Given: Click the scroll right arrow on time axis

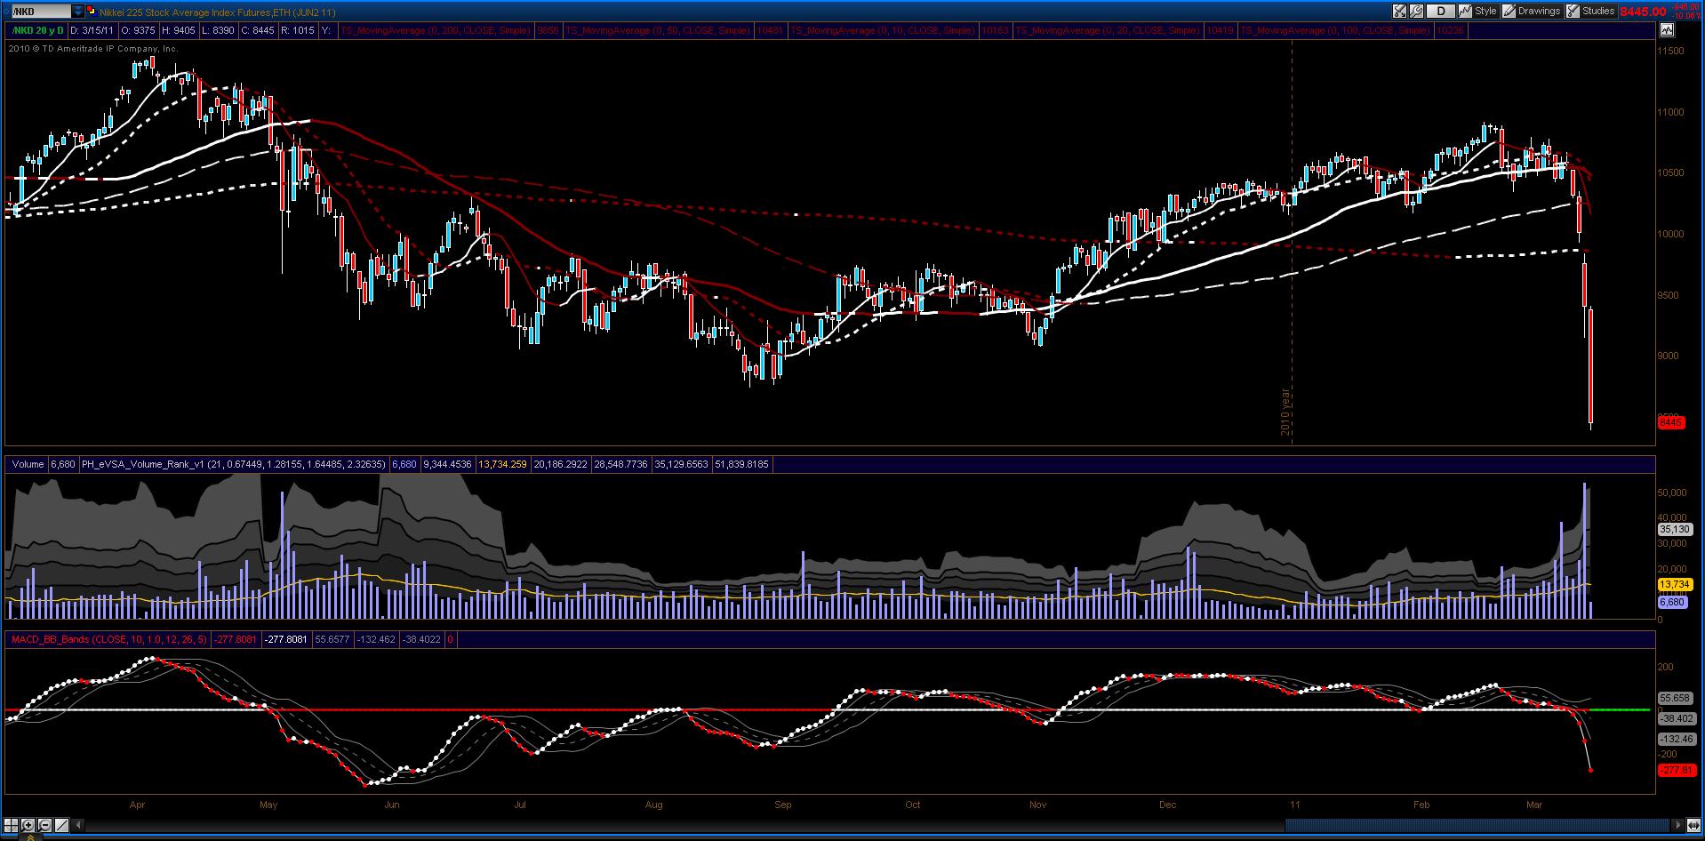Looking at the screenshot, I should [x=1678, y=824].
